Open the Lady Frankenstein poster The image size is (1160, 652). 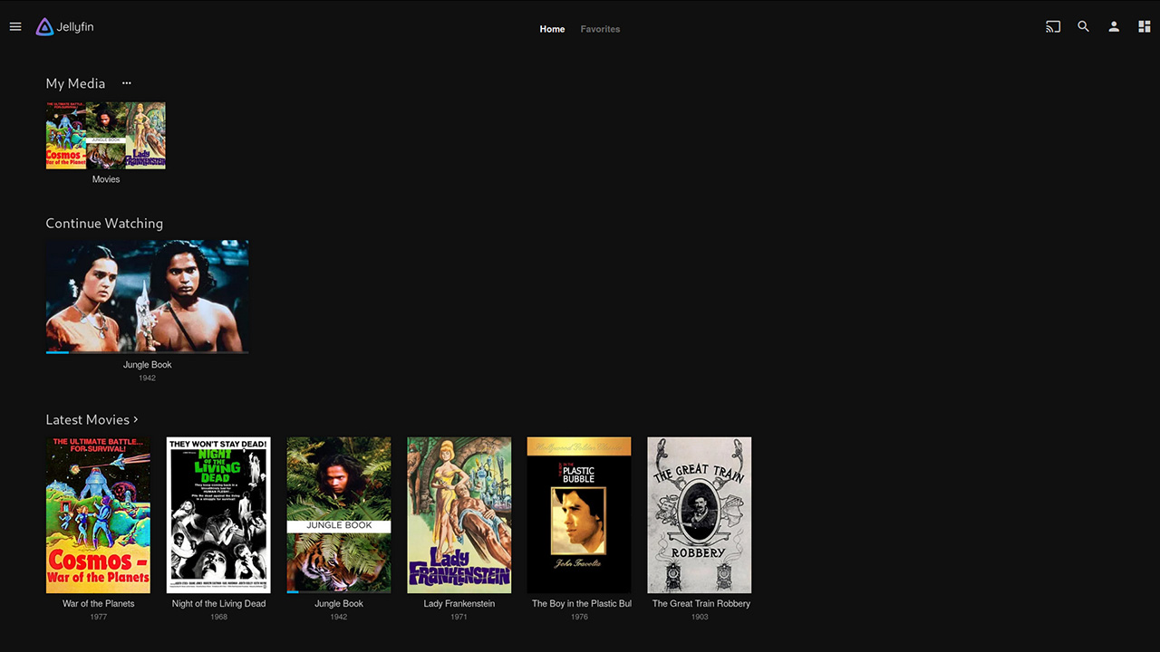[459, 514]
